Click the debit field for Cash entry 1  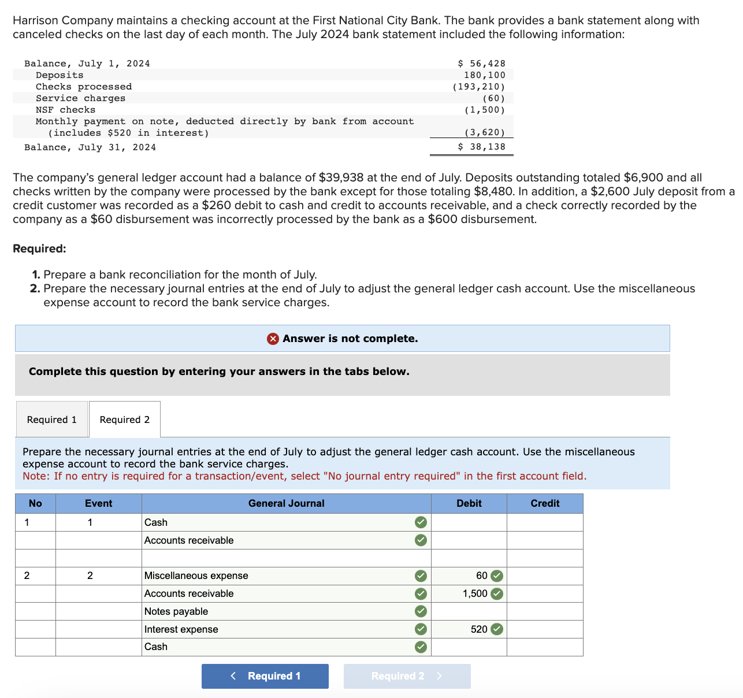469,522
